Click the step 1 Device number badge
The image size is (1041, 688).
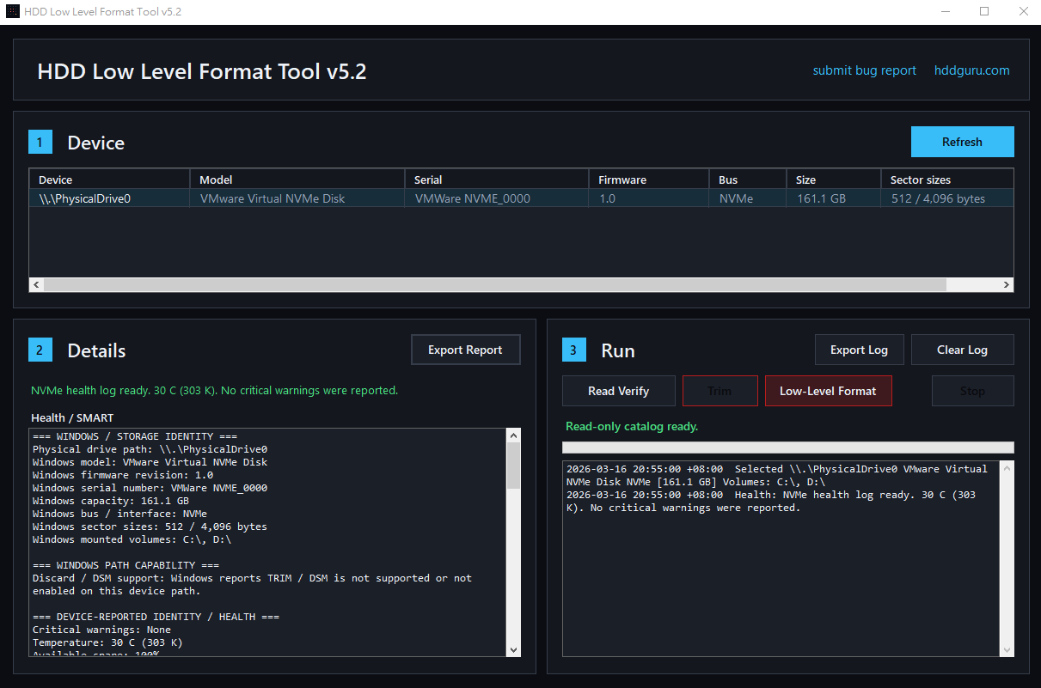click(x=40, y=143)
